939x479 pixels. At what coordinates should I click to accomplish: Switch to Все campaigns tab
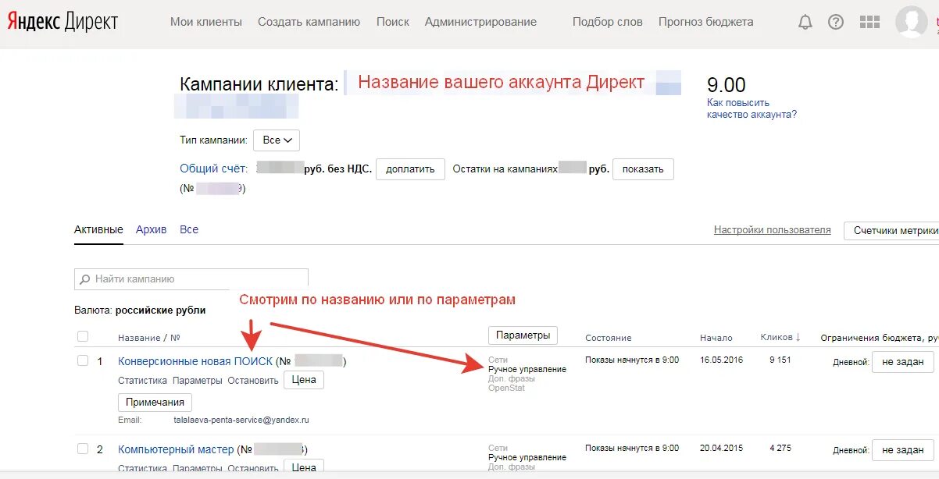coord(189,229)
